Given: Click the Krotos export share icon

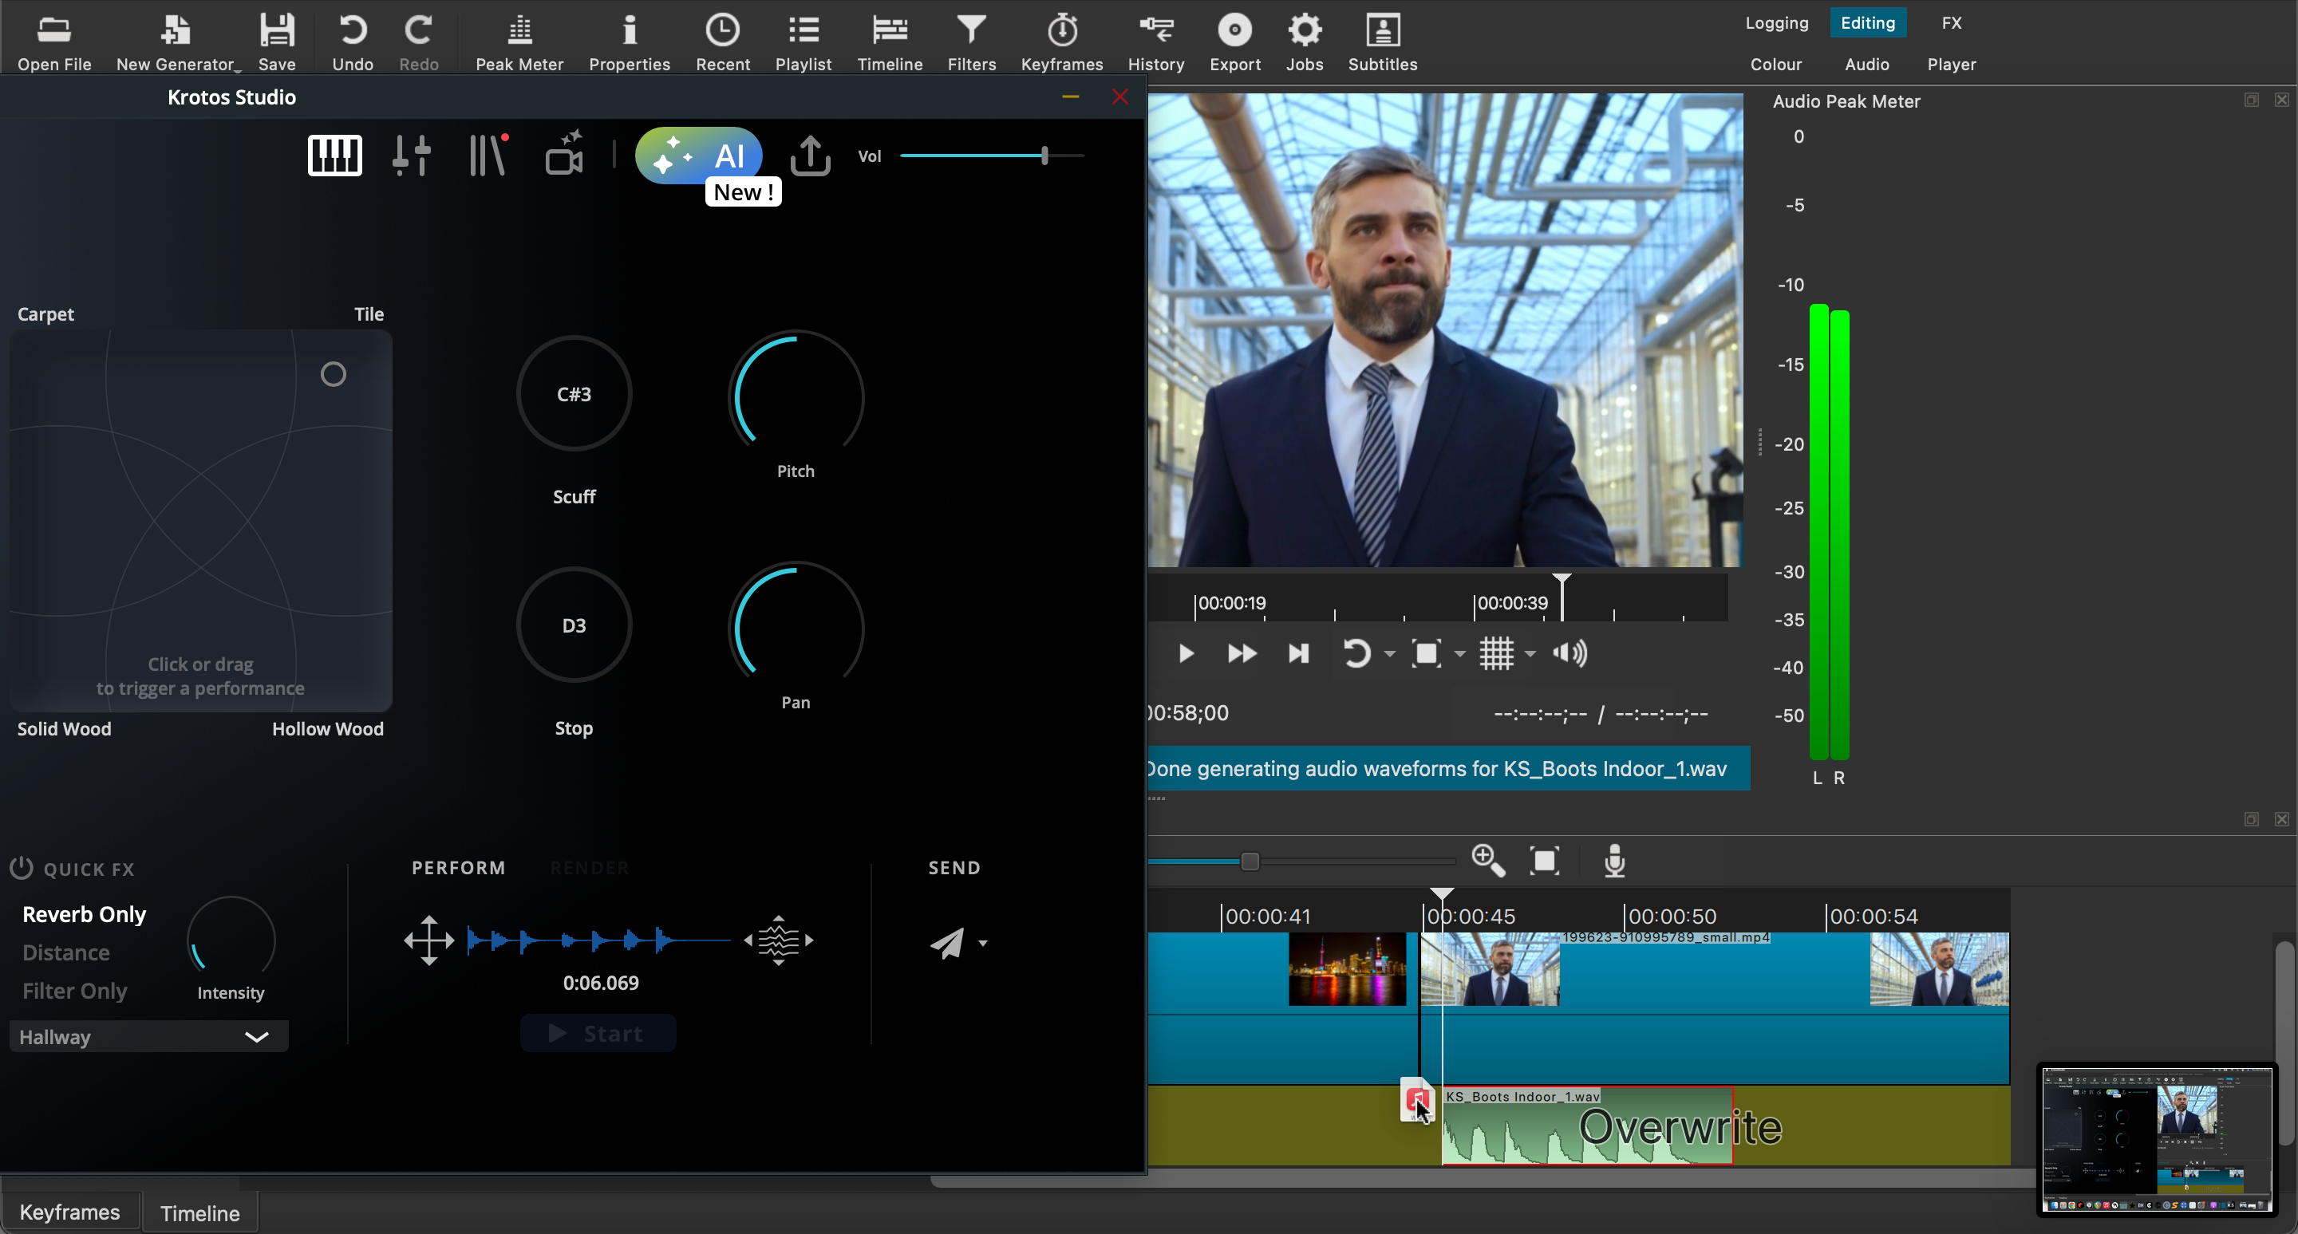Looking at the screenshot, I should coord(810,156).
